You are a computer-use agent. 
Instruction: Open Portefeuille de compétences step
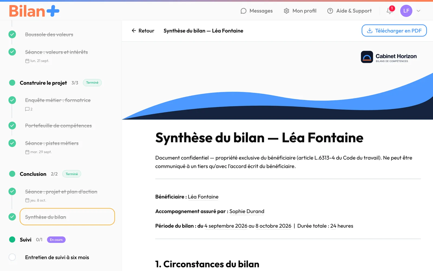pyautogui.click(x=58, y=126)
